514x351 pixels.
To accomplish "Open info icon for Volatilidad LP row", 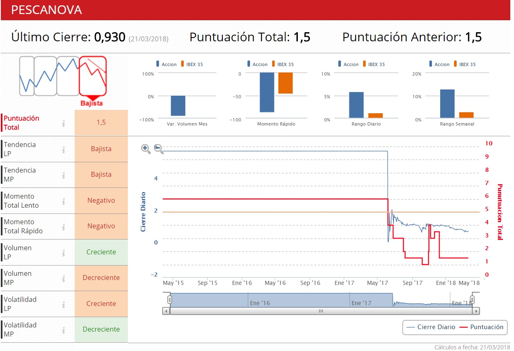I will pos(64,304).
